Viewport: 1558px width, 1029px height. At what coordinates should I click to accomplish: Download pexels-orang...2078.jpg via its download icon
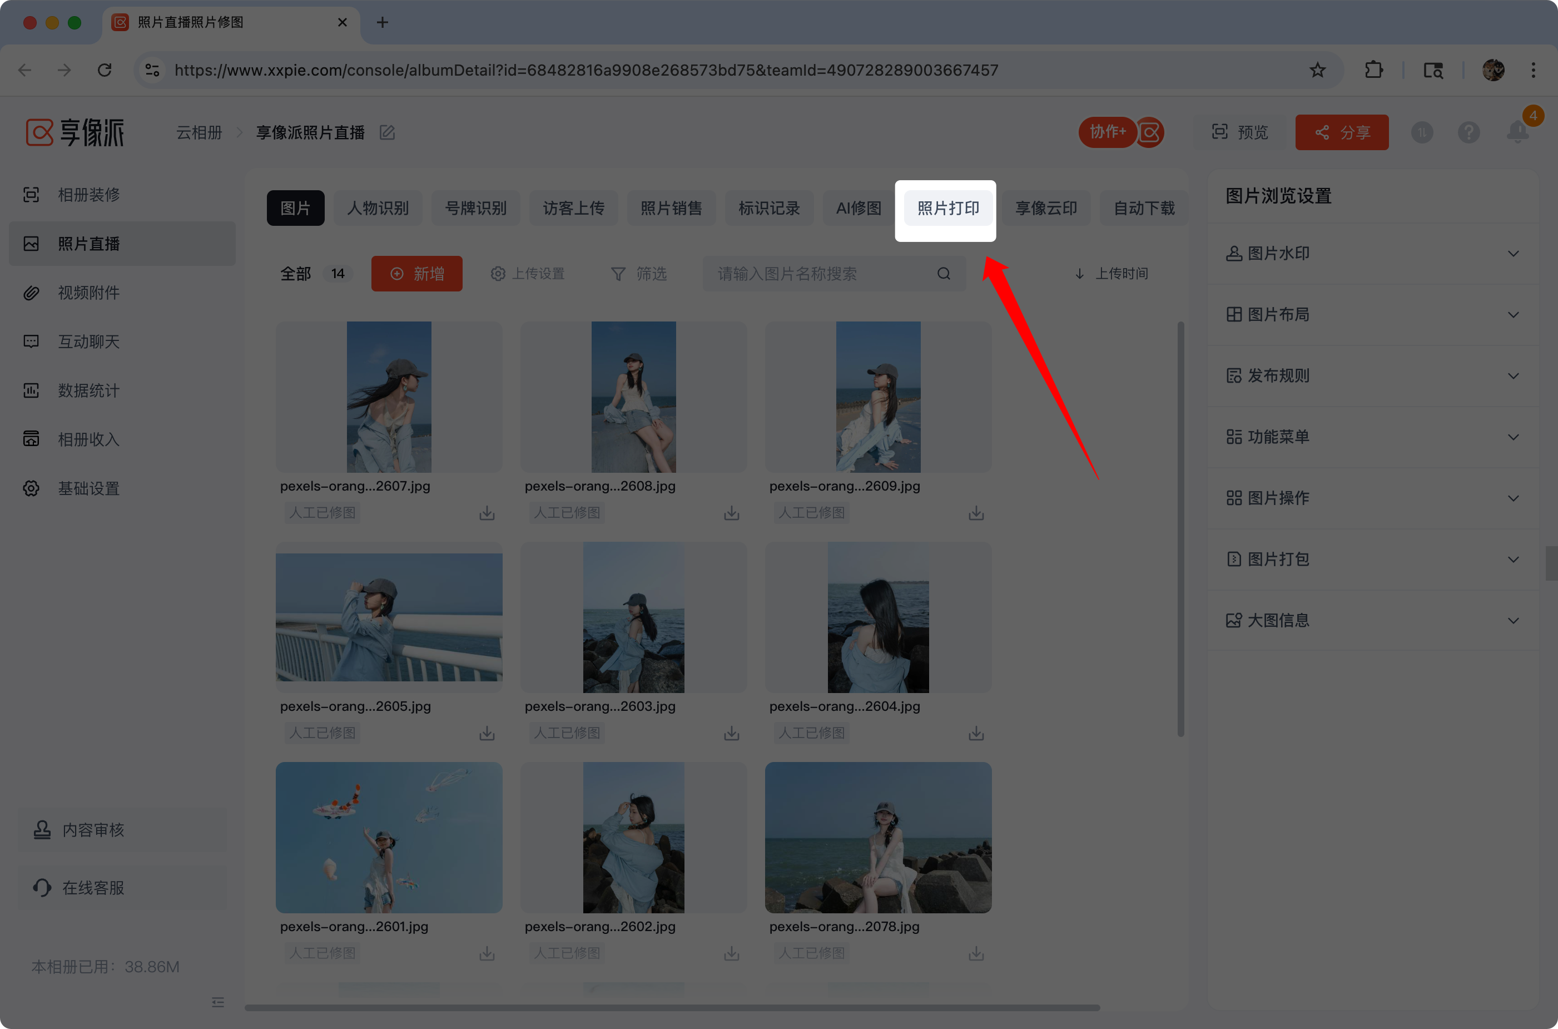click(976, 953)
